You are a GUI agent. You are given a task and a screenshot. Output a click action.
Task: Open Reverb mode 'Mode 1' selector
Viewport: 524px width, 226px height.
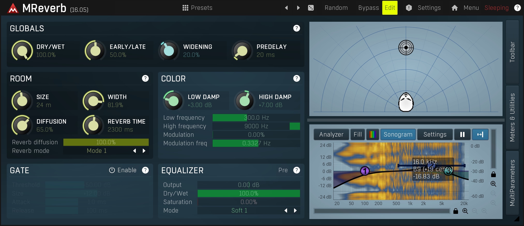point(97,151)
